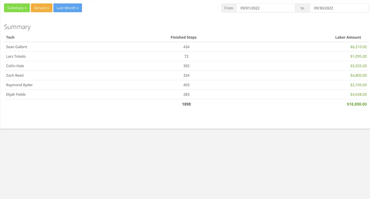
Task: Select the Sean Gallant tech name
Action: pyautogui.click(x=17, y=47)
